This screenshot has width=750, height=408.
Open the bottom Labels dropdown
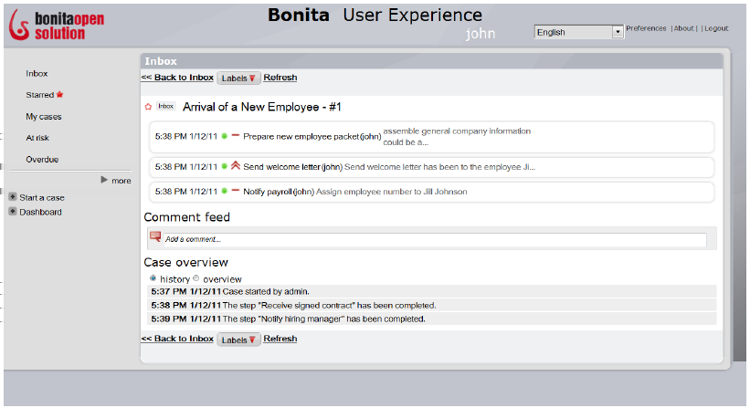238,340
